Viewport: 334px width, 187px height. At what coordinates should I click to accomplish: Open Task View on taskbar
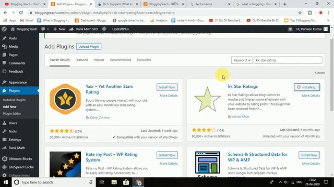tap(102, 182)
